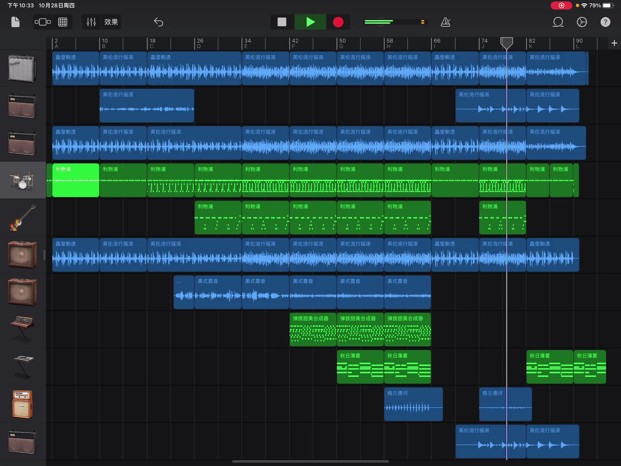This screenshot has width=621, height=466.
Task: Open the track controls mixer sliders
Action: click(91, 22)
